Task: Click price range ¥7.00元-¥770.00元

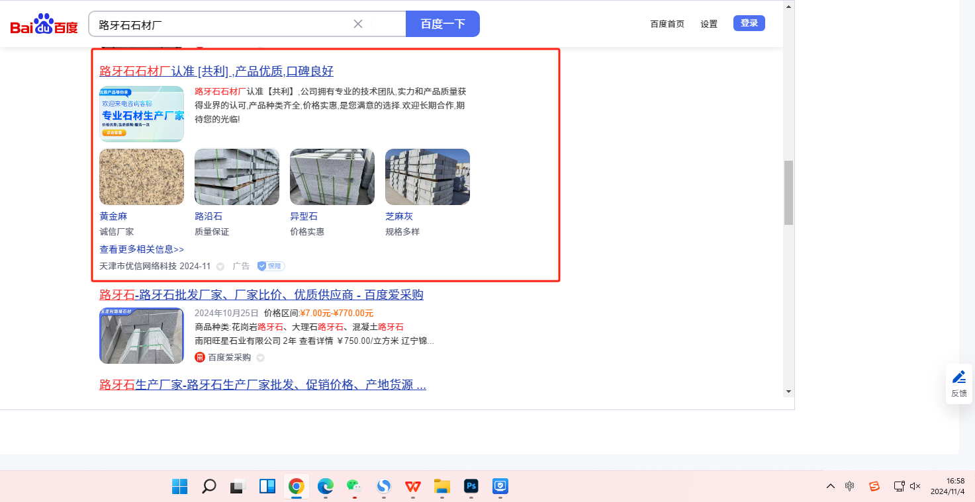Action: pyautogui.click(x=336, y=313)
